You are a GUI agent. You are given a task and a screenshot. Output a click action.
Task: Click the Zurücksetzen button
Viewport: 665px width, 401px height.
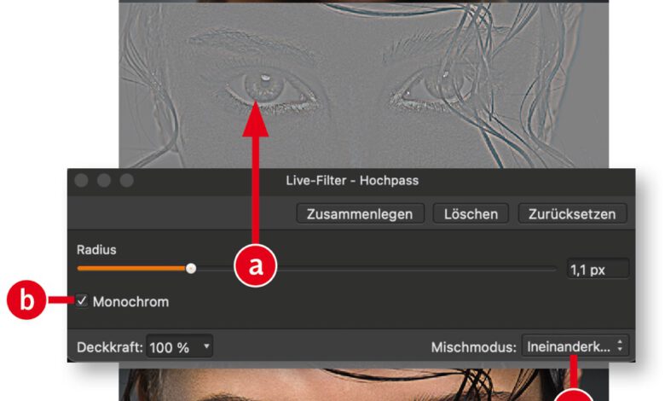pyautogui.click(x=572, y=213)
